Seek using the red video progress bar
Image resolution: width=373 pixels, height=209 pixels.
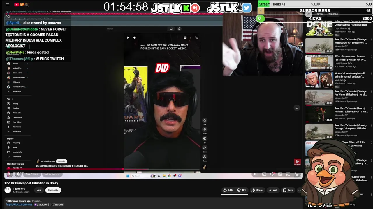point(154,169)
